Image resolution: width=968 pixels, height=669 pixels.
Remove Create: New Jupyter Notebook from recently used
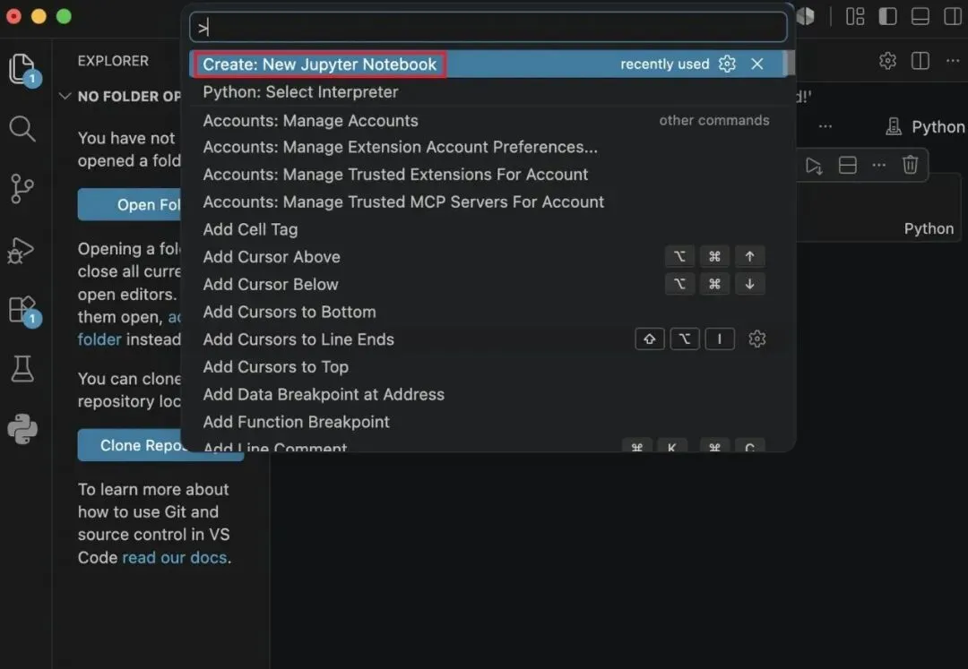click(x=756, y=64)
